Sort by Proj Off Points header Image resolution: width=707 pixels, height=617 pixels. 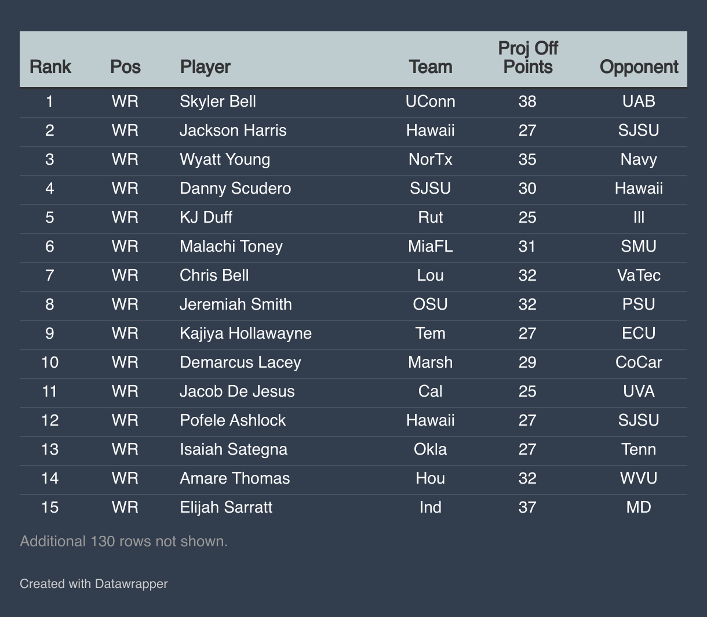(528, 57)
